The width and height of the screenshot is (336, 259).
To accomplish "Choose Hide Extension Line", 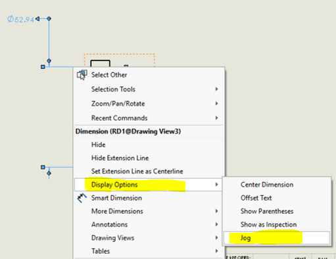I will click(149, 158).
